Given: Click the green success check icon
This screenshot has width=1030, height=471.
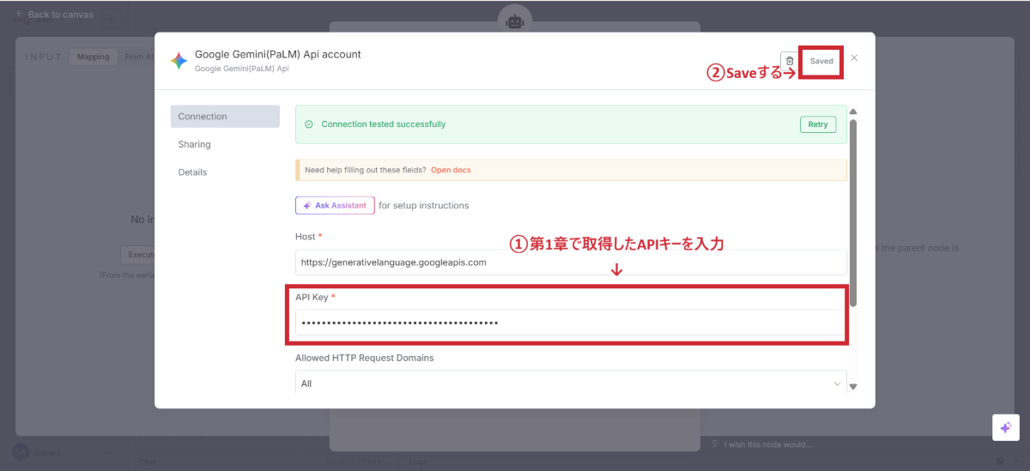Looking at the screenshot, I should pos(309,124).
